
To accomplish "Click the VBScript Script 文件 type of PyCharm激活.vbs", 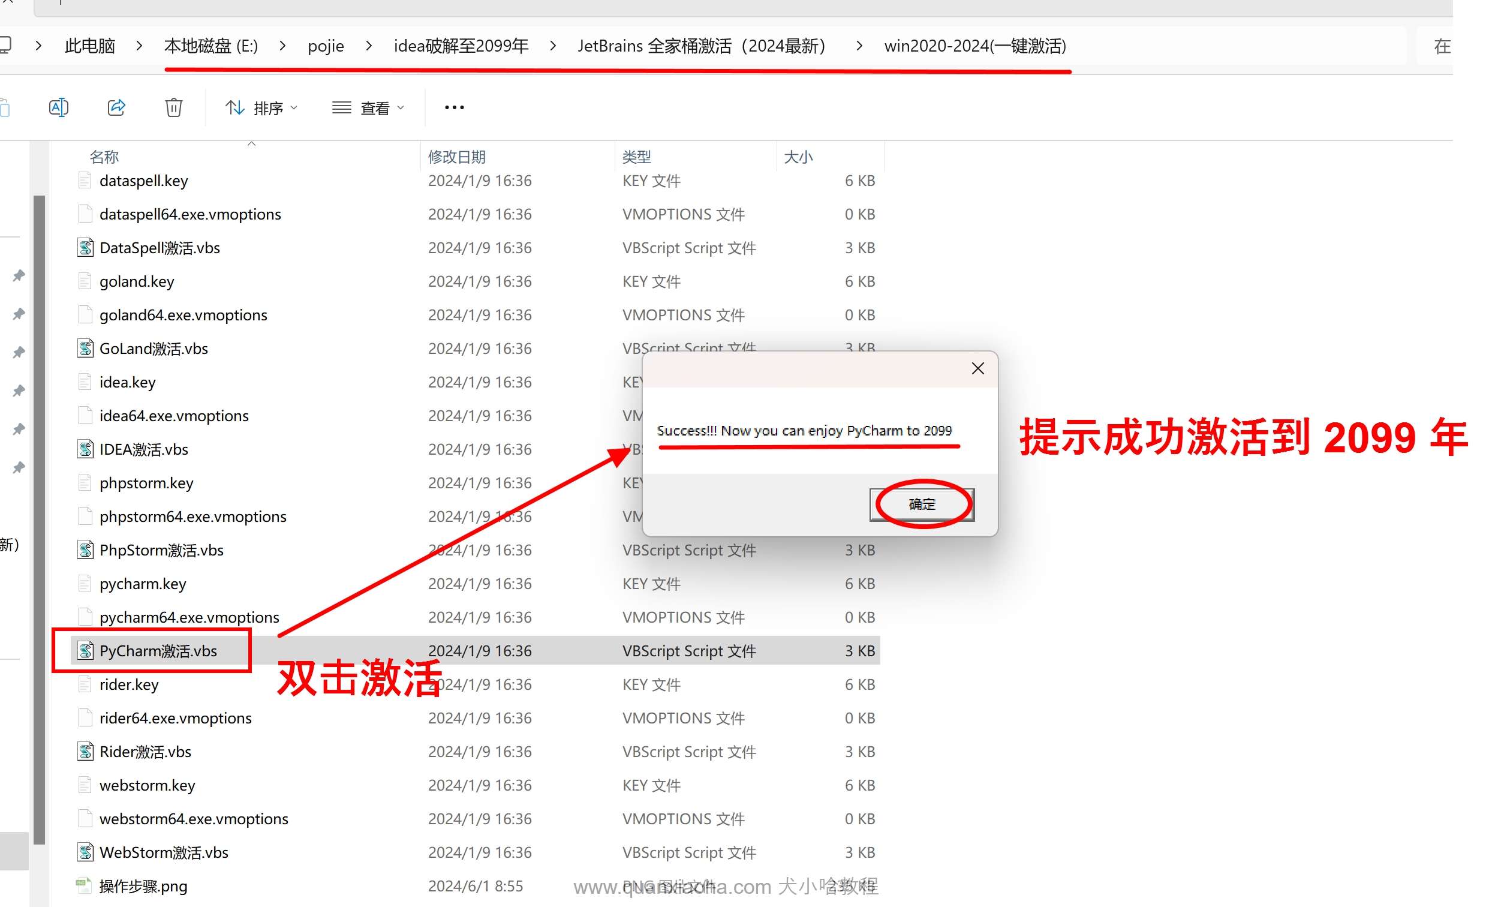I will tap(688, 650).
